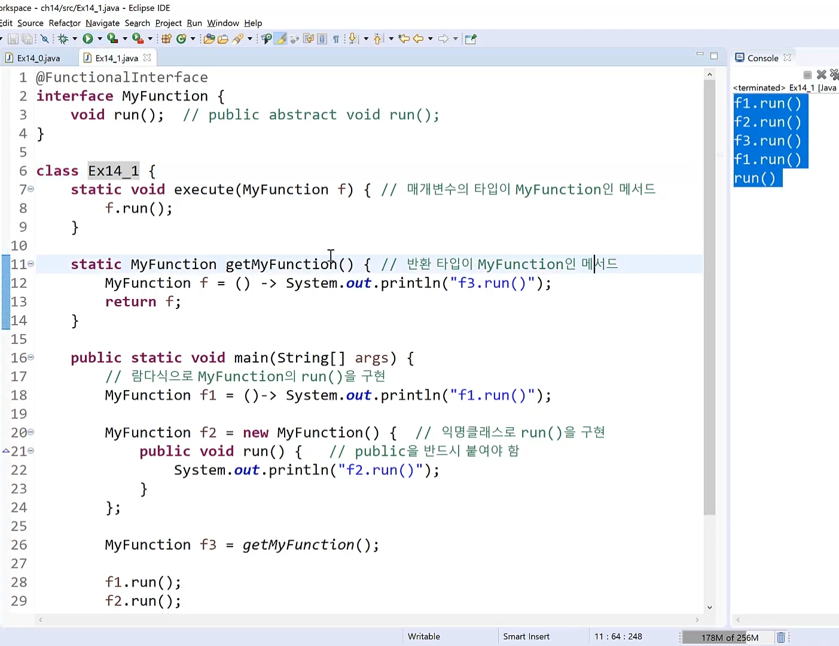
Task: Click the editor scroll down arrow
Action: (x=710, y=608)
